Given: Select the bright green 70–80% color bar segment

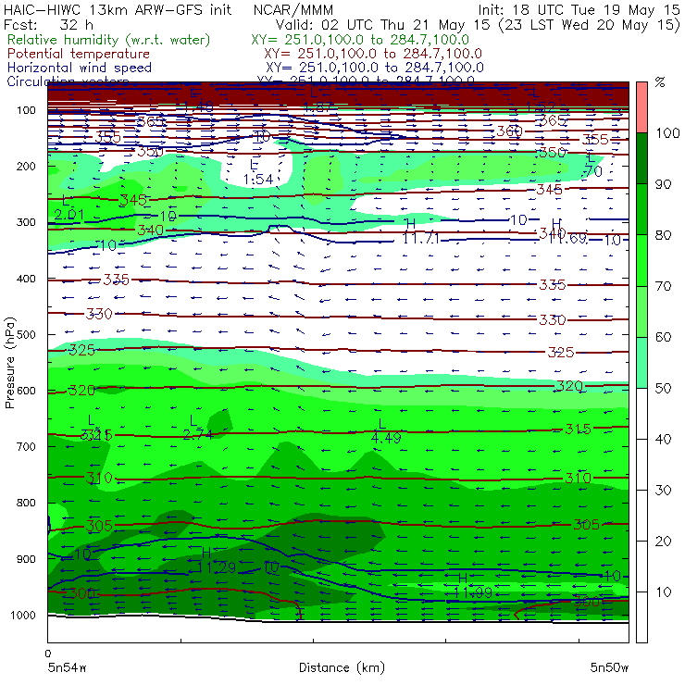Looking at the screenshot, I should tap(641, 260).
